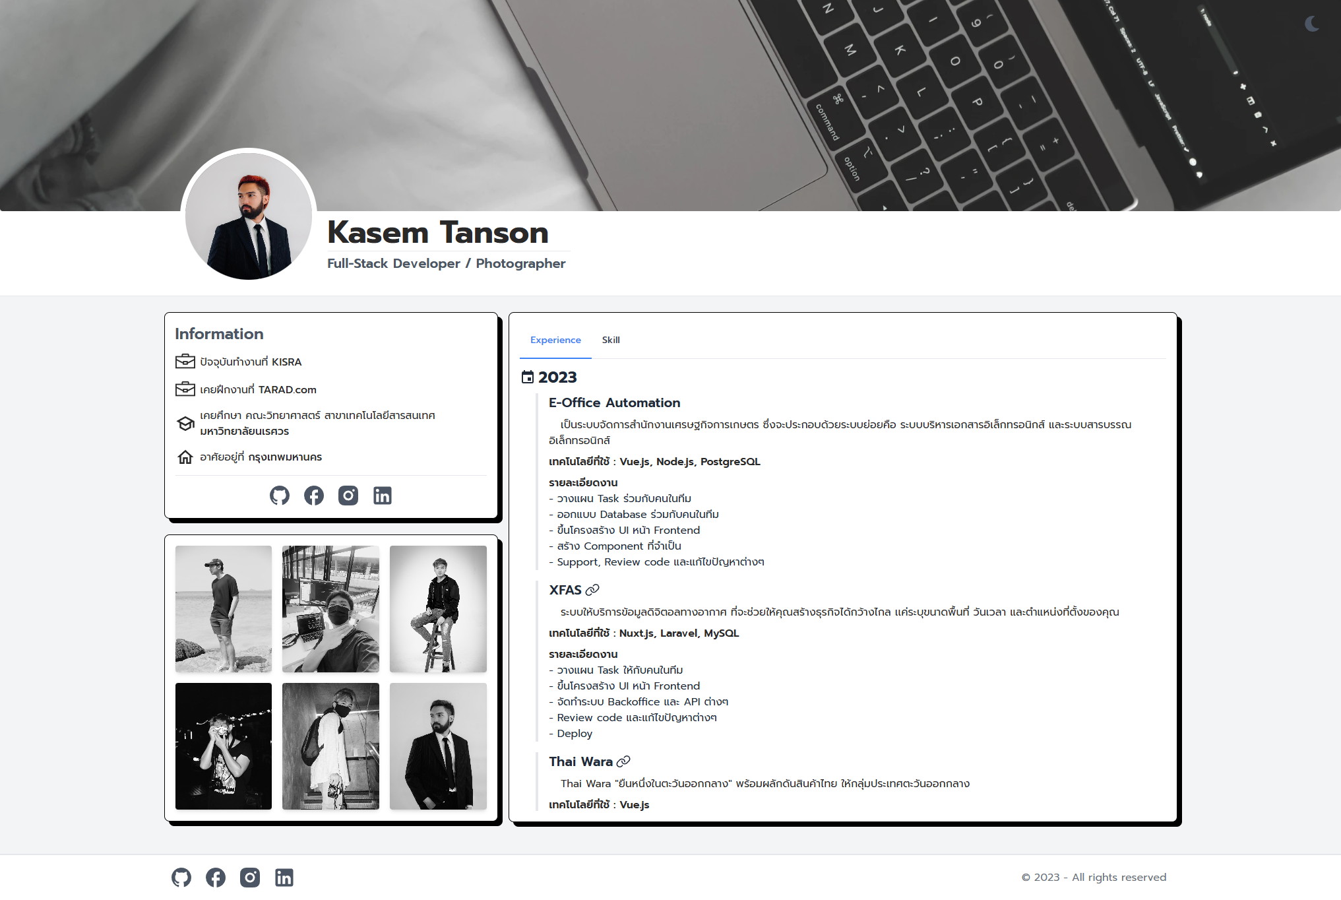Open Facebook link in Information card
This screenshot has height=900, width=1341.
coord(314,496)
